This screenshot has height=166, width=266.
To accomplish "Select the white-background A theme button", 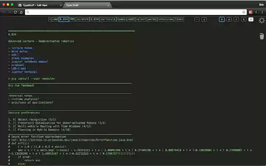I will [251, 20].
